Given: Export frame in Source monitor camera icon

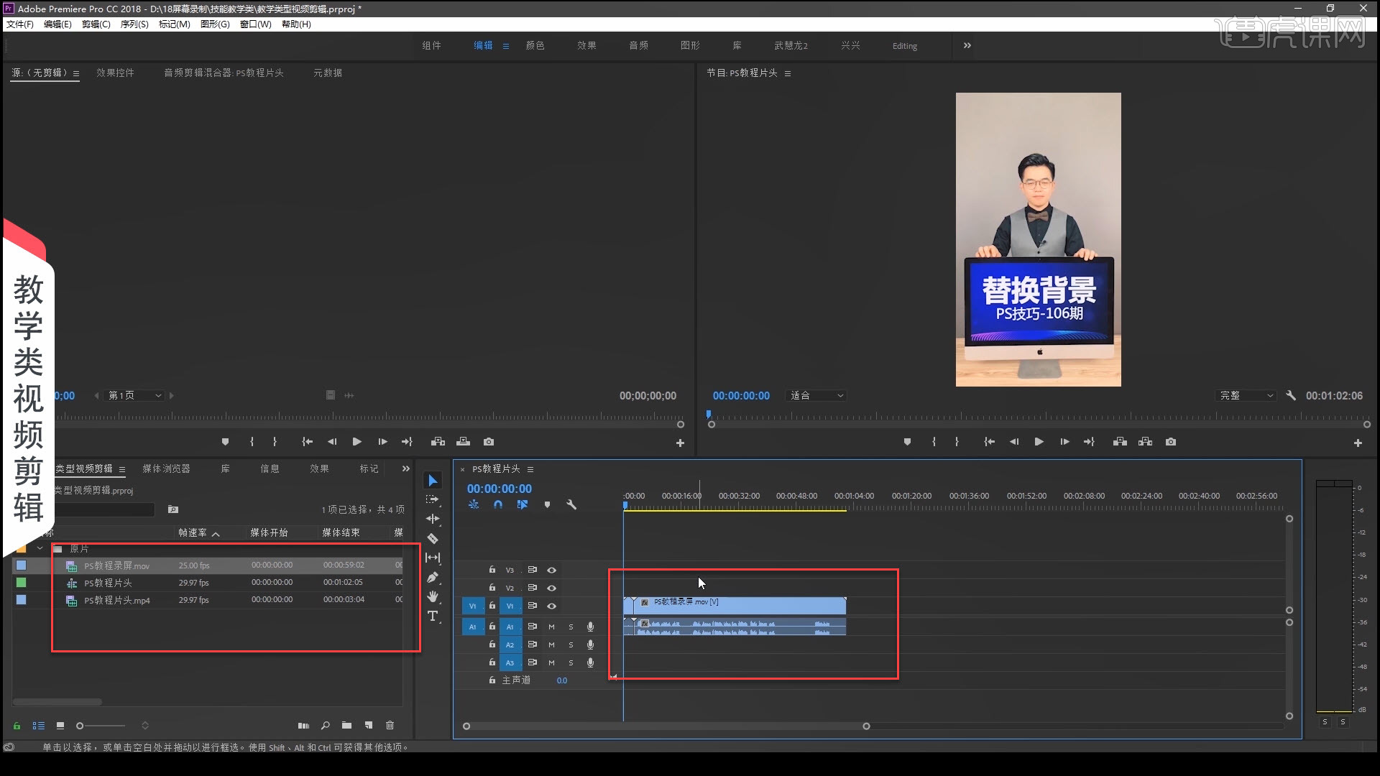Looking at the screenshot, I should [x=489, y=442].
